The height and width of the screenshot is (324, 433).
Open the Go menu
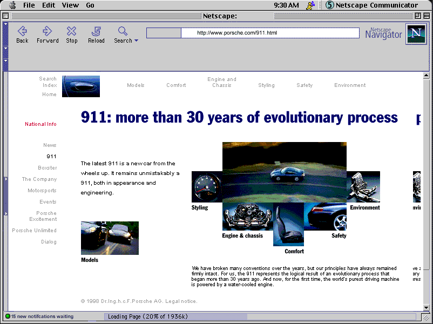pyautogui.click(x=90, y=5)
